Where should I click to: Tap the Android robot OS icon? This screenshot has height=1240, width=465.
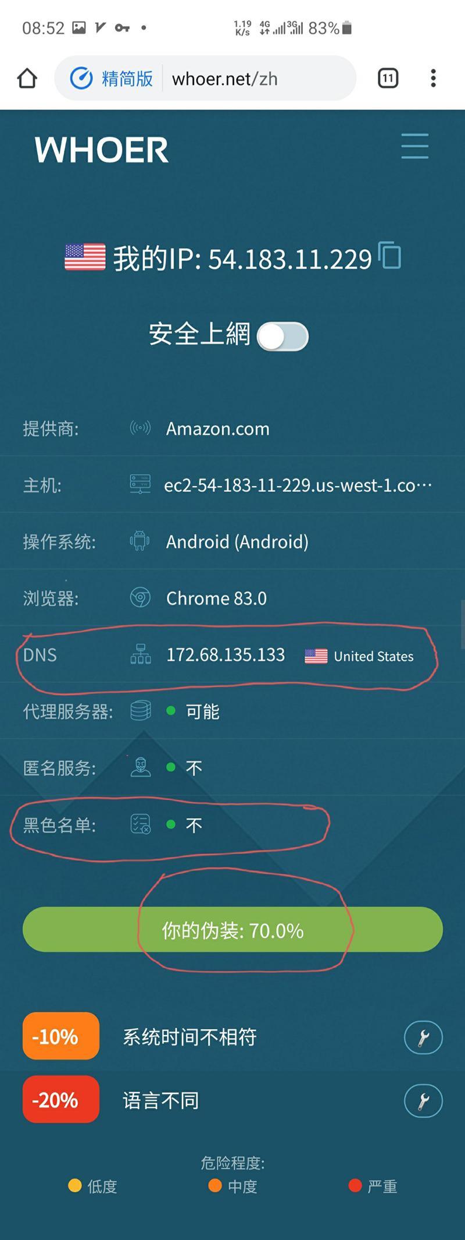pos(140,541)
